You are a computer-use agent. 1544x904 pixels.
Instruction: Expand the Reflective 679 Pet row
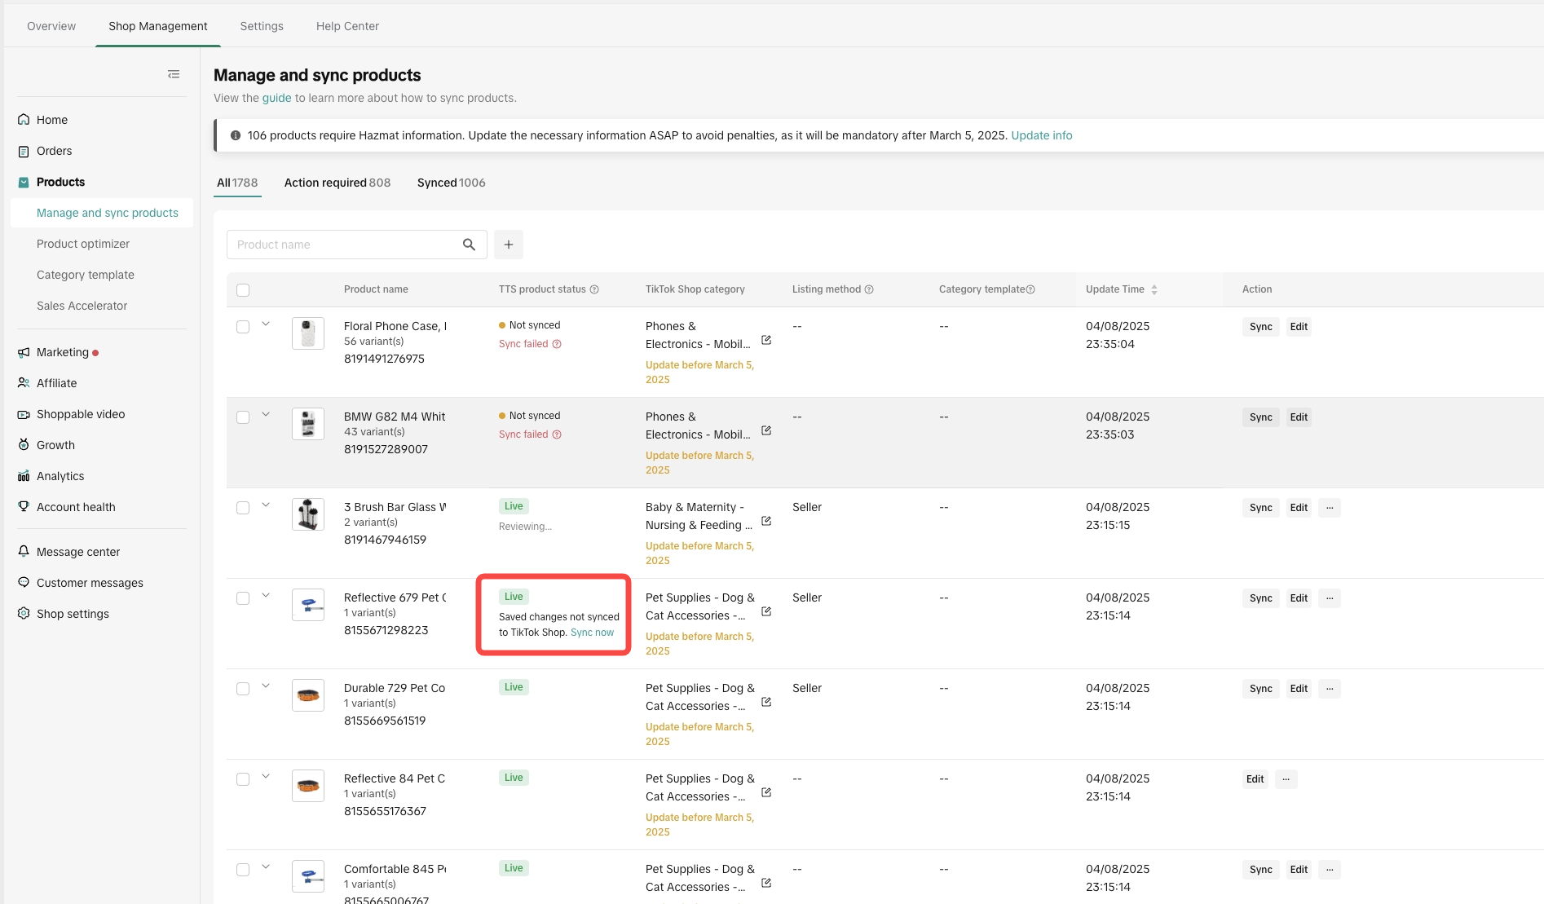[x=266, y=596]
